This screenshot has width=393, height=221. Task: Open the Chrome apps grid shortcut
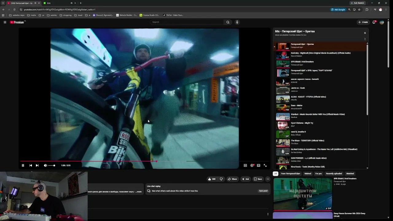tap(3, 15)
